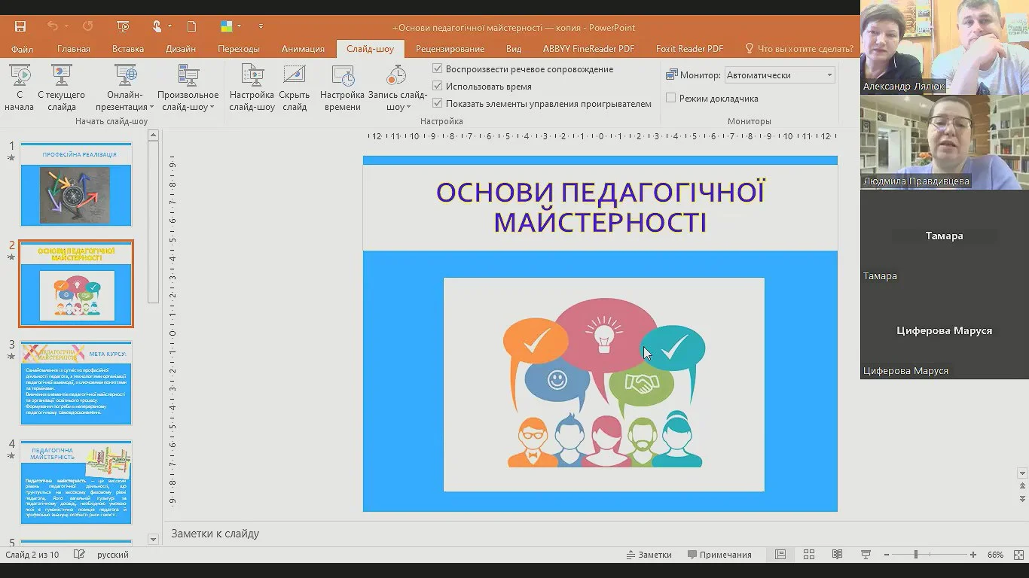The width and height of the screenshot is (1029, 578).
Task: Switch to the 'Дизайн' tab
Action: click(x=181, y=48)
